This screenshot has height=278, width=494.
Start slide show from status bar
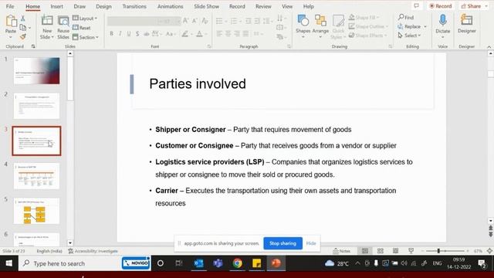pos(411,251)
